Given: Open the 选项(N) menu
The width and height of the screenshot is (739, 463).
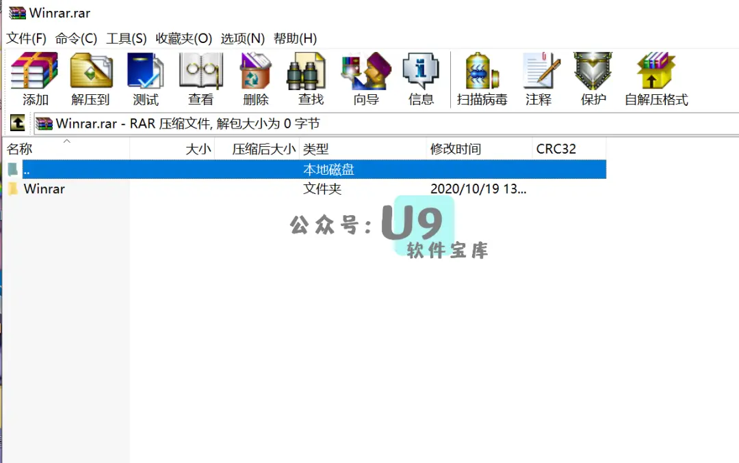Looking at the screenshot, I should [243, 38].
